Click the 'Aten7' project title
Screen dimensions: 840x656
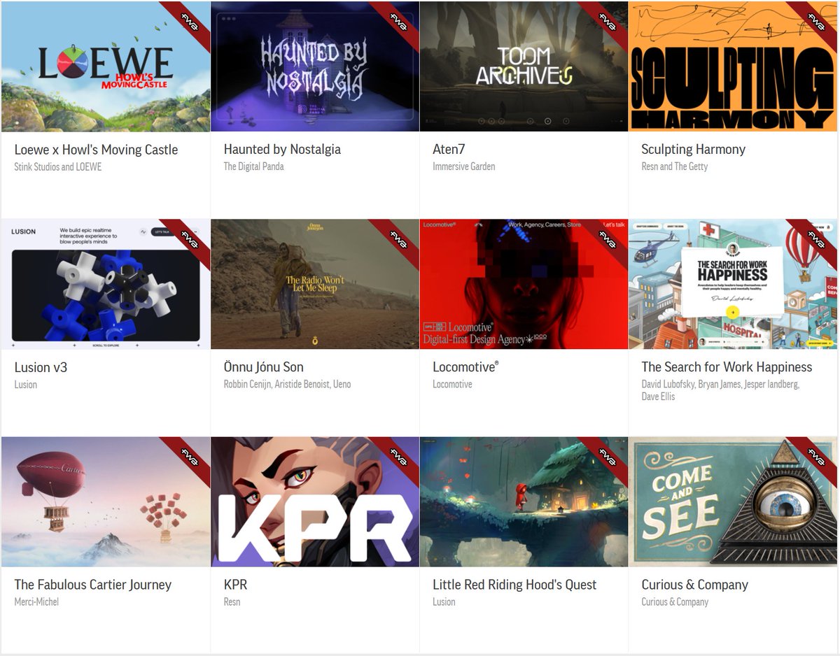tap(449, 150)
